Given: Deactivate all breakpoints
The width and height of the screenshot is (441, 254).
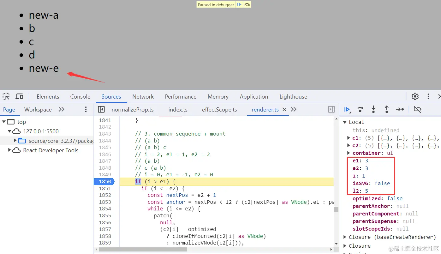Looking at the screenshot, I should (x=417, y=109).
